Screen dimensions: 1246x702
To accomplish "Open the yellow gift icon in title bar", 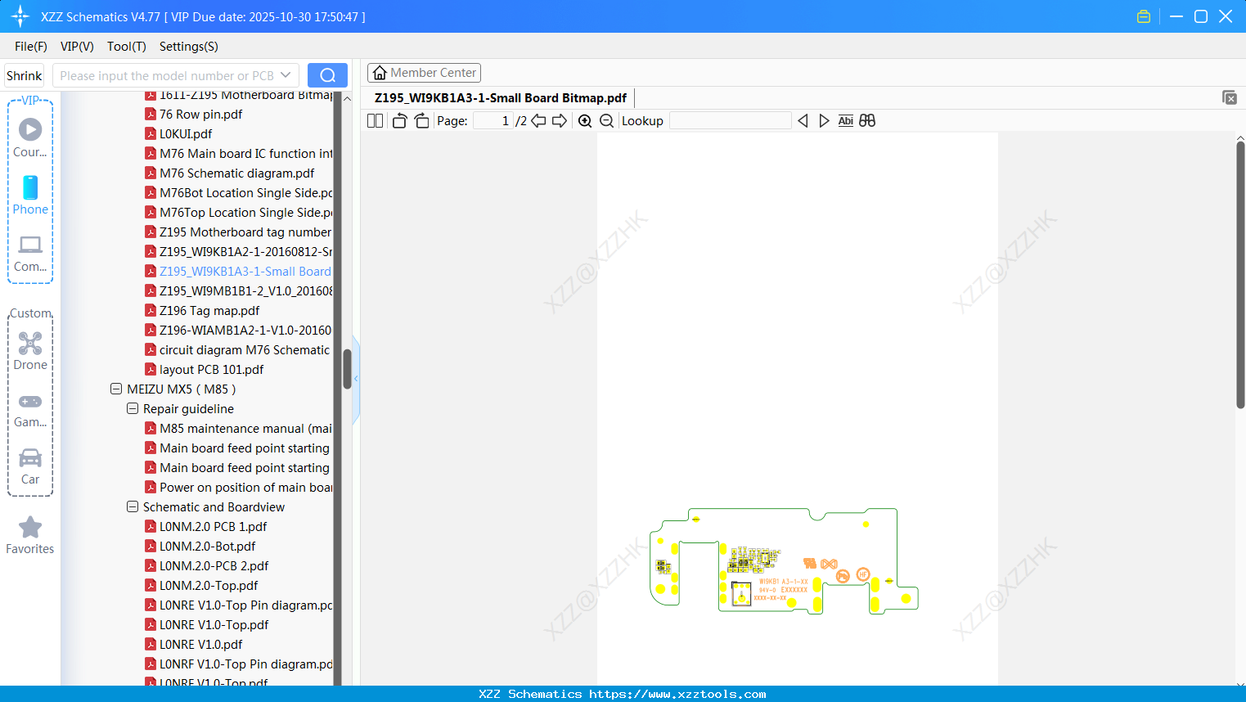I will pyautogui.click(x=1144, y=16).
